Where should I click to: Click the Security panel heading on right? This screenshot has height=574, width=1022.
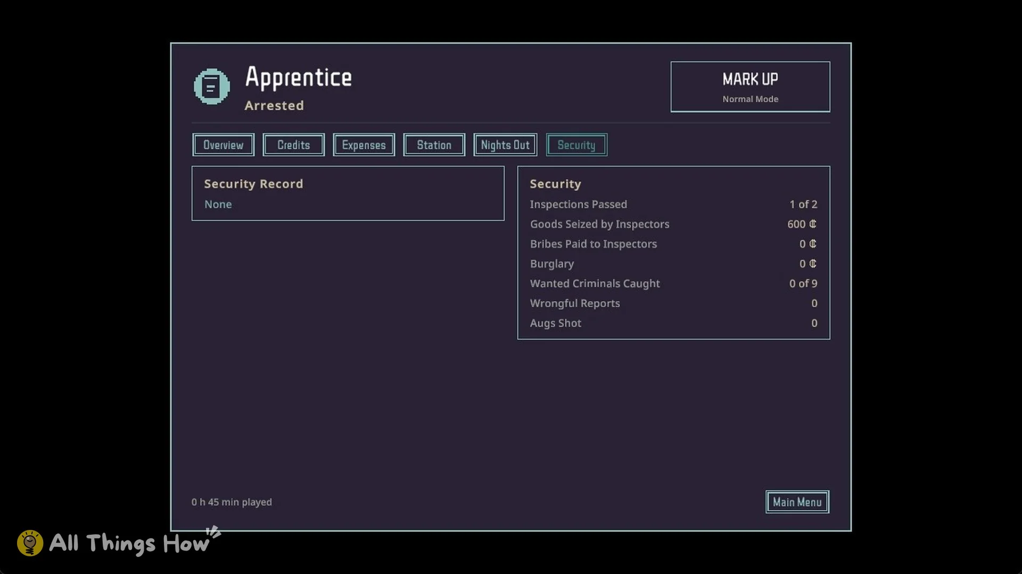point(555,184)
